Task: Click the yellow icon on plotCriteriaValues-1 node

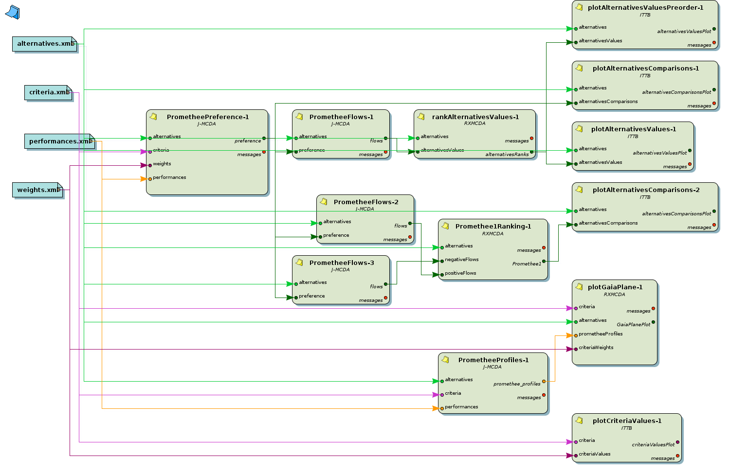Action: [x=579, y=421]
